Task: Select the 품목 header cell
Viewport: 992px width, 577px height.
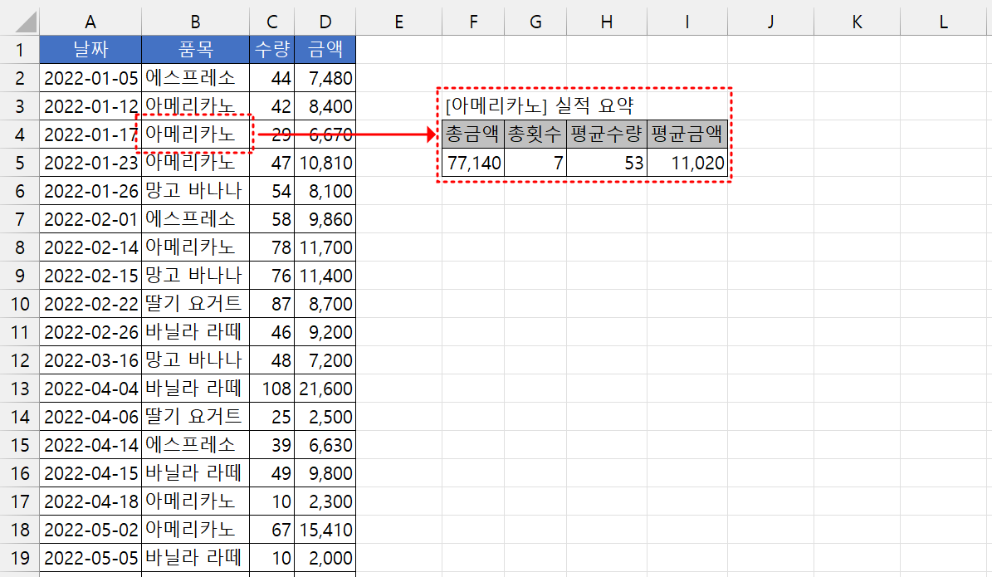Action: coord(195,49)
